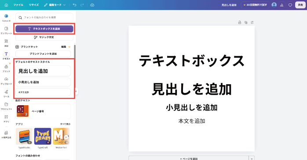The image size is (307, 160).
Task: Open the リサイズ menu
Action: (34, 5)
